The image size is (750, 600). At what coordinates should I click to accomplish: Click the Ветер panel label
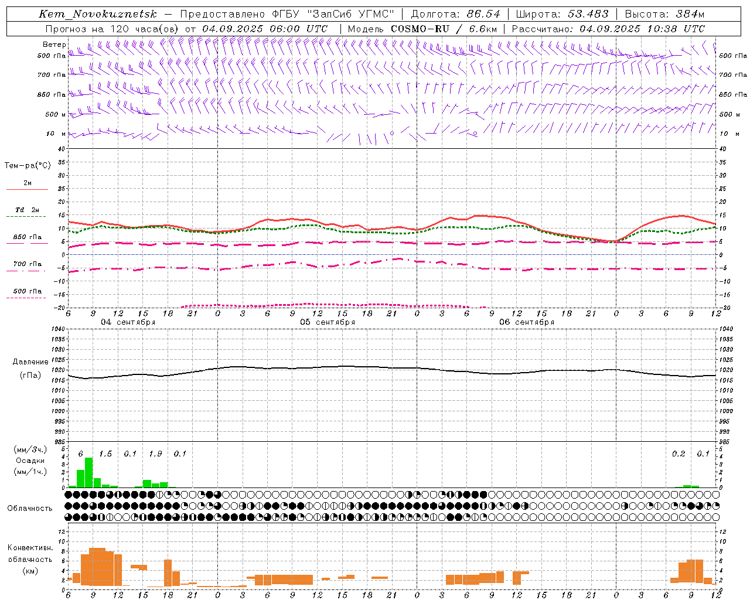point(54,45)
